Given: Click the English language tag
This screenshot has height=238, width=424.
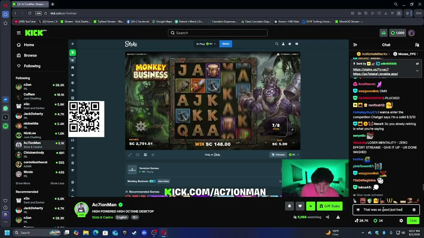Looking at the screenshot, I should (x=122, y=217).
